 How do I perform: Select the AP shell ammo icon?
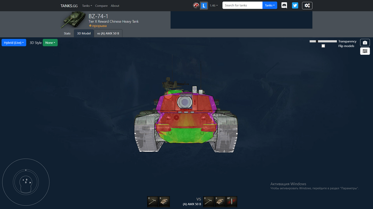coord(232,202)
